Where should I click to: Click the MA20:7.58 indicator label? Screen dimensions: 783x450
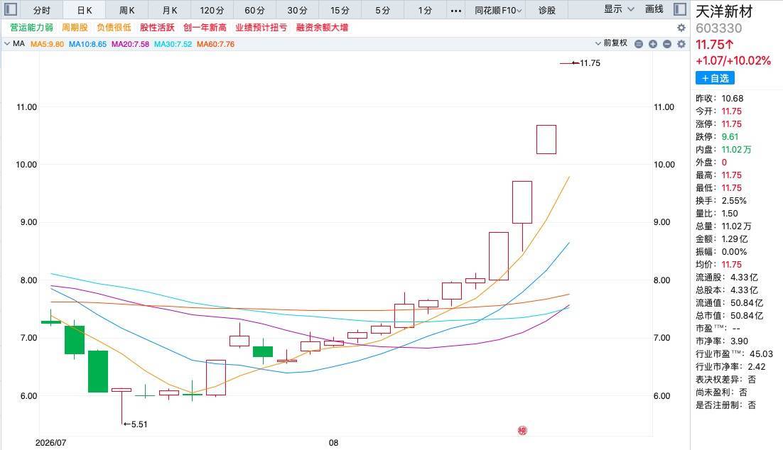(130, 44)
